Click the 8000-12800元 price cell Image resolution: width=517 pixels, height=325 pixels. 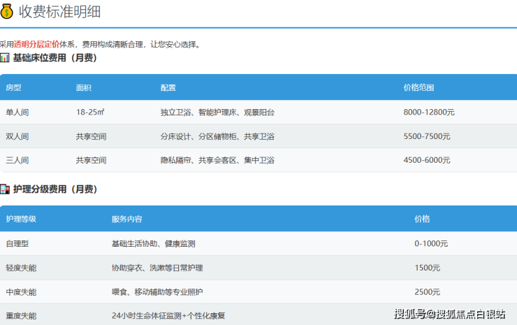click(429, 112)
